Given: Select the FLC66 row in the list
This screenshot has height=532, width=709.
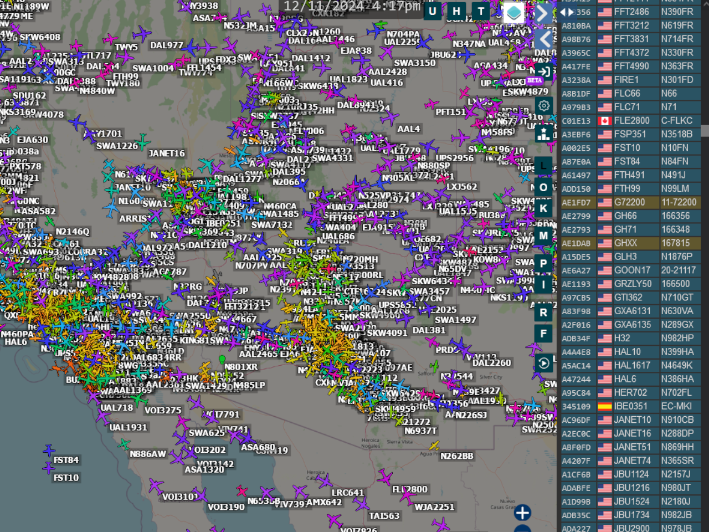Looking at the screenshot, I should (x=630, y=94).
